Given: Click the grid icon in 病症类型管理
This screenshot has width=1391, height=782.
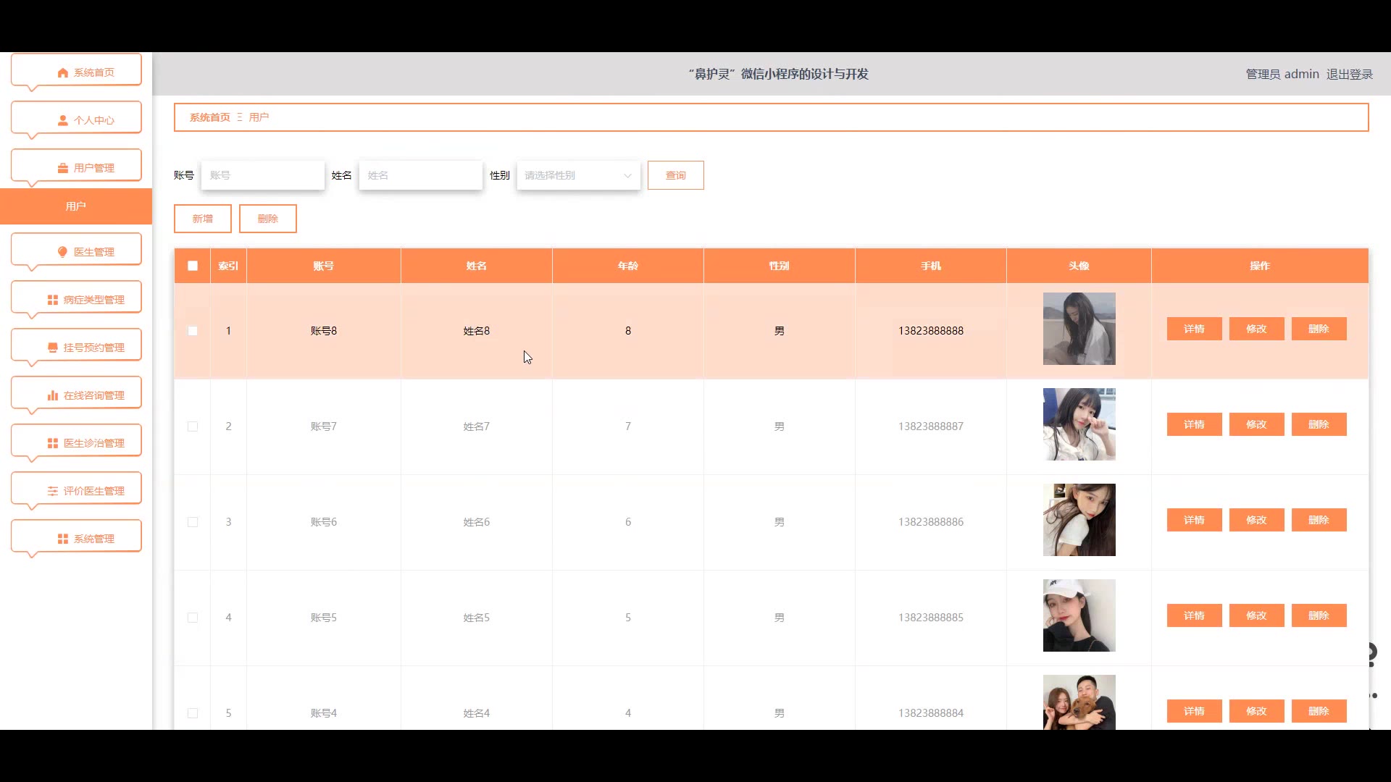Looking at the screenshot, I should click(53, 300).
